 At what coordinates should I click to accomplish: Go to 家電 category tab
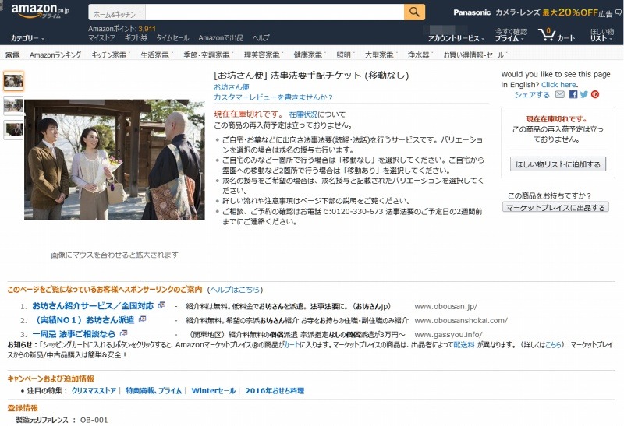click(12, 55)
